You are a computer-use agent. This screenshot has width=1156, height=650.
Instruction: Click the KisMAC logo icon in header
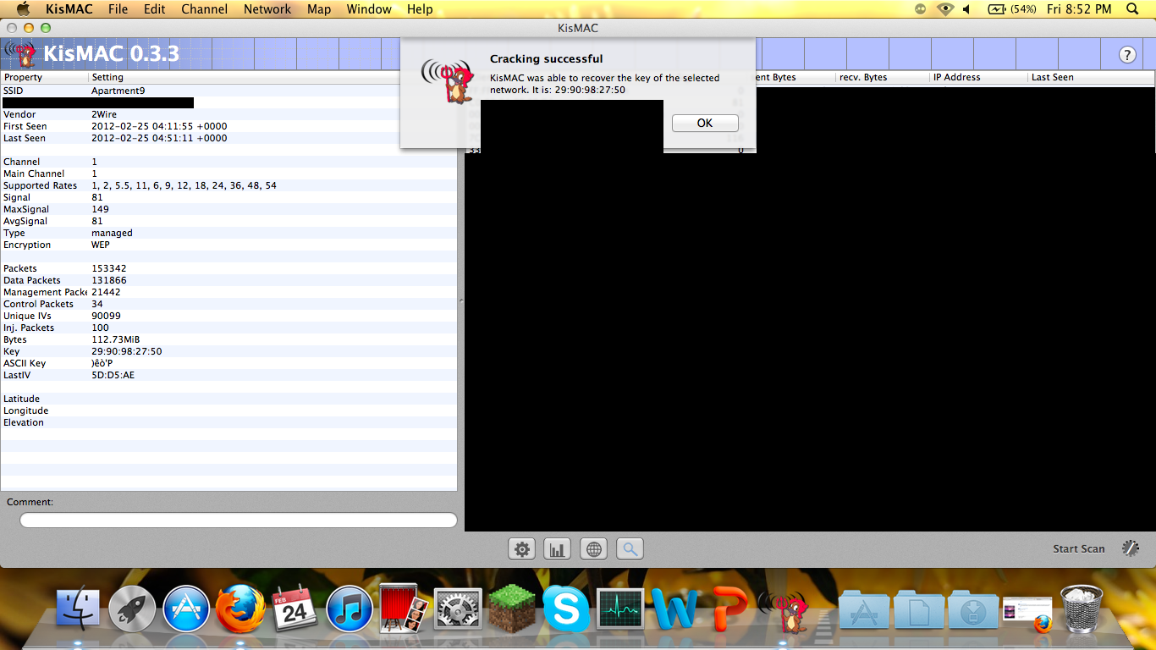21,54
